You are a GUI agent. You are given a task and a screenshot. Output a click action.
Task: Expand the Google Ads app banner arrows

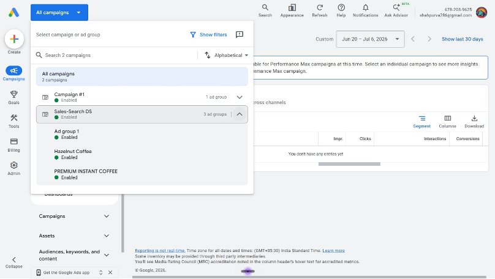101,272
